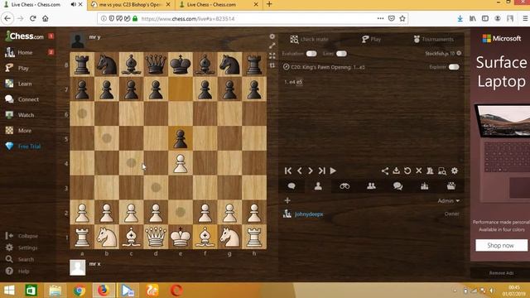Screen dimensions: 530x298
Task: Click the browser reload button
Action: [33, 18]
